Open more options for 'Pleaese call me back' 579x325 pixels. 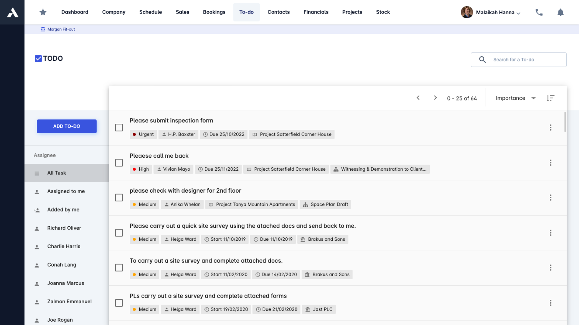550,163
